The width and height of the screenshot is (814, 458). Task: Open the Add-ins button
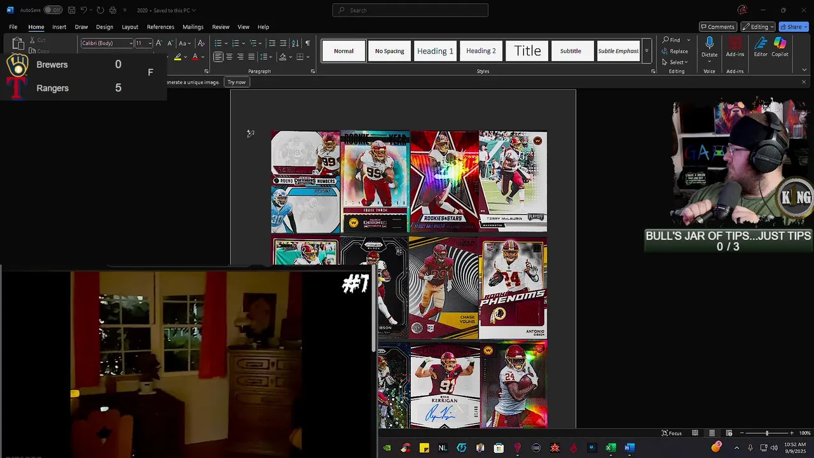tap(735, 47)
